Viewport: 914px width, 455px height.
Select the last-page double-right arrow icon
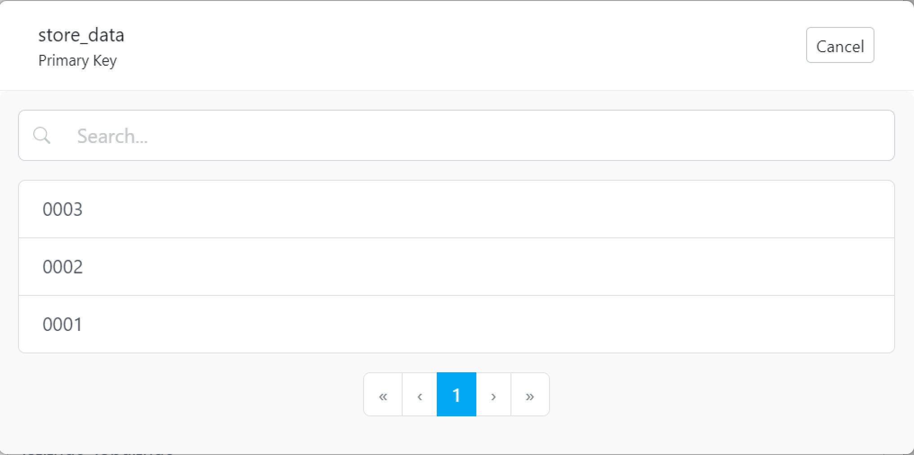[530, 395]
